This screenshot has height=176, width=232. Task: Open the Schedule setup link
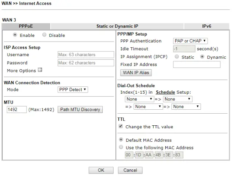pyautogui.click(x=165, y=92)
